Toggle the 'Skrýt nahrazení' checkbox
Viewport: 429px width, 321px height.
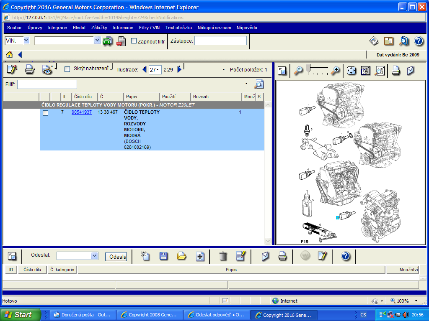point(67,69)
